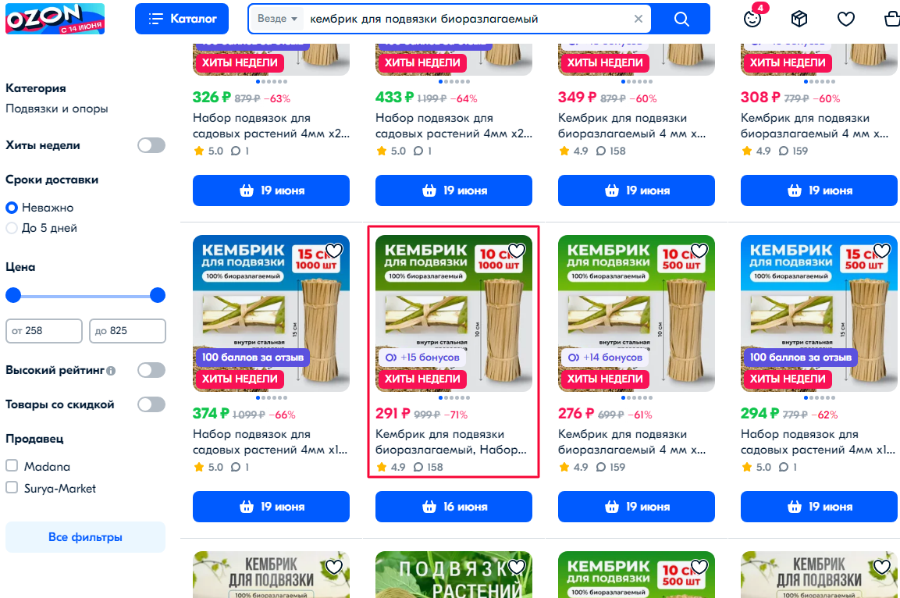Click Все фильтры button
This screenshot has width=900, height=598.
click(x=86, y=537)
